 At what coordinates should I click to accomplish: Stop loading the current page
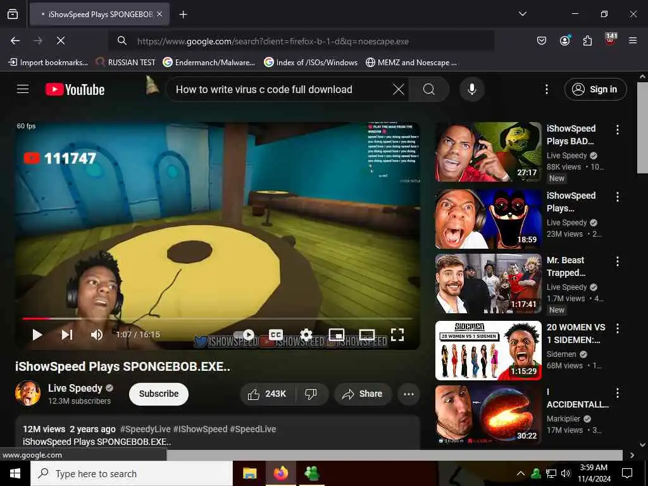(x=61, y=40)
